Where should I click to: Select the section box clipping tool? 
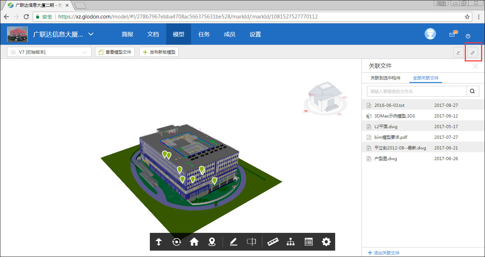251,242
